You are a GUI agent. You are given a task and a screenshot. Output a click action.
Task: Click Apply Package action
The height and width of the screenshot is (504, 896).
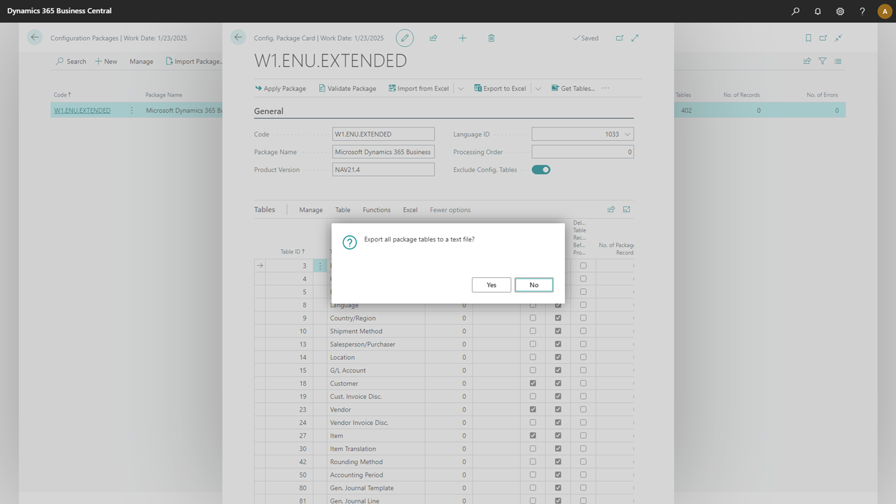point(280,88)
